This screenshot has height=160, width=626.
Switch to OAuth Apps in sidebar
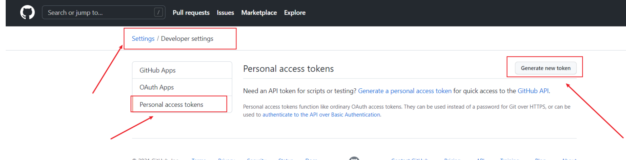(157, 87)
